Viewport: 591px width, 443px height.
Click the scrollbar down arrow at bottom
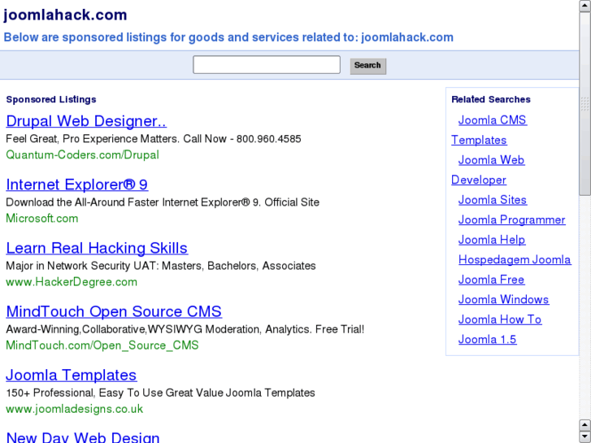pos(585,436)
